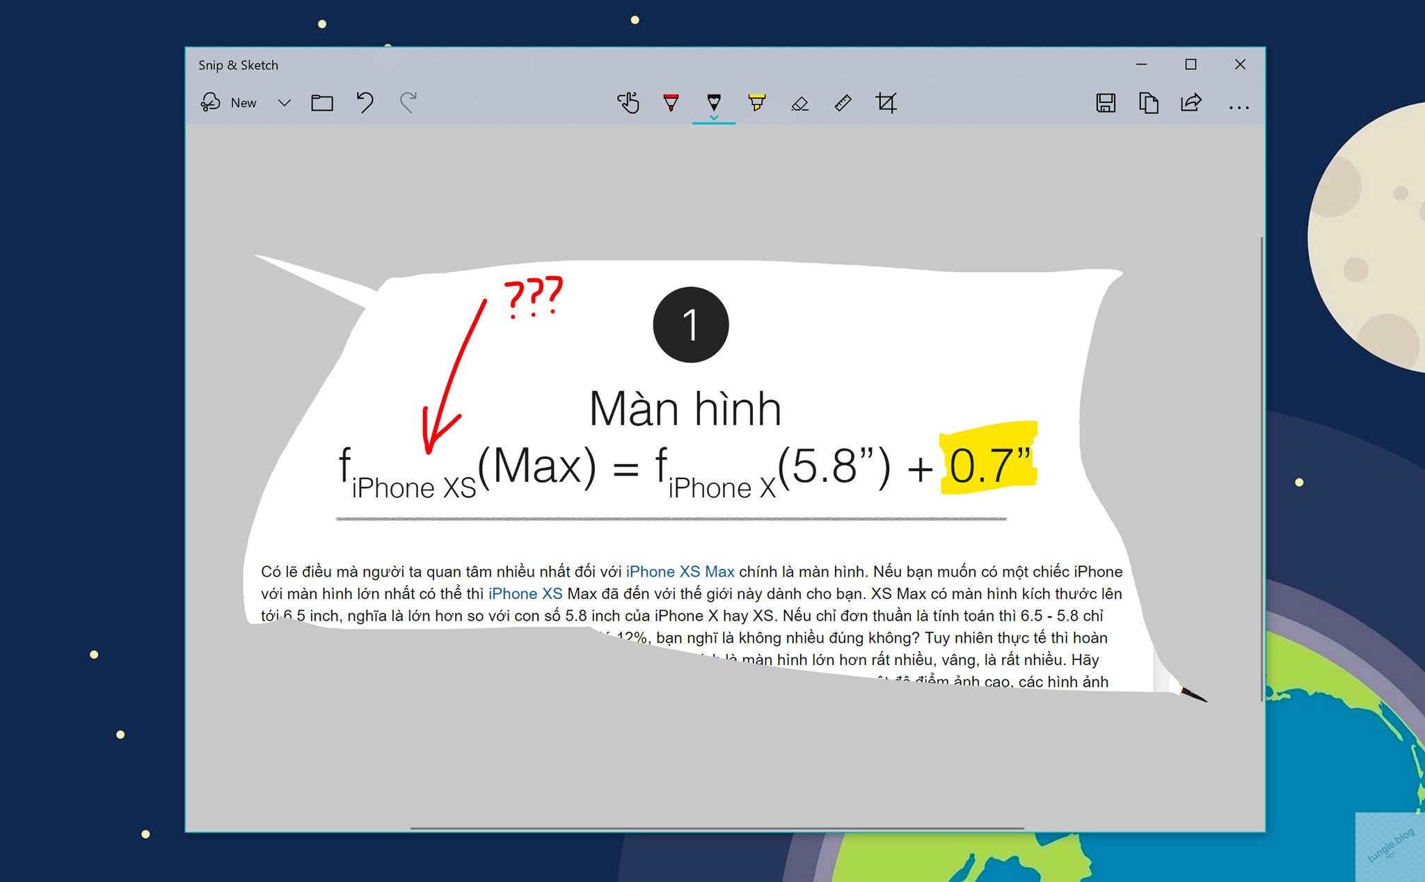
Task: Click the "Snip & Sketch" title text
Action: [x=238, y=65]
